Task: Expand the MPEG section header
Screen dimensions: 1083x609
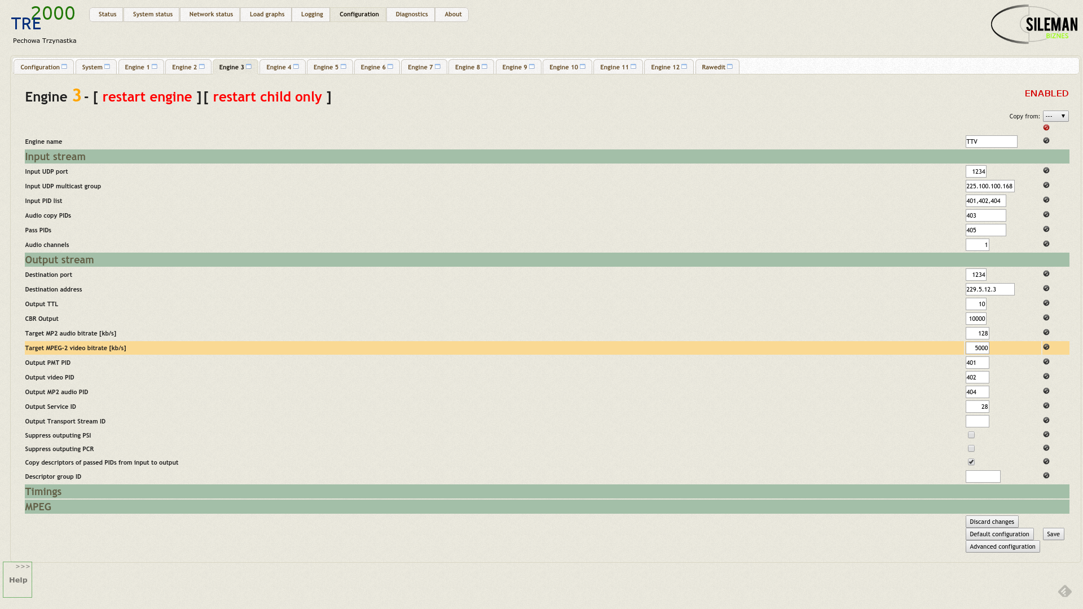Action: tap(38, 507)
